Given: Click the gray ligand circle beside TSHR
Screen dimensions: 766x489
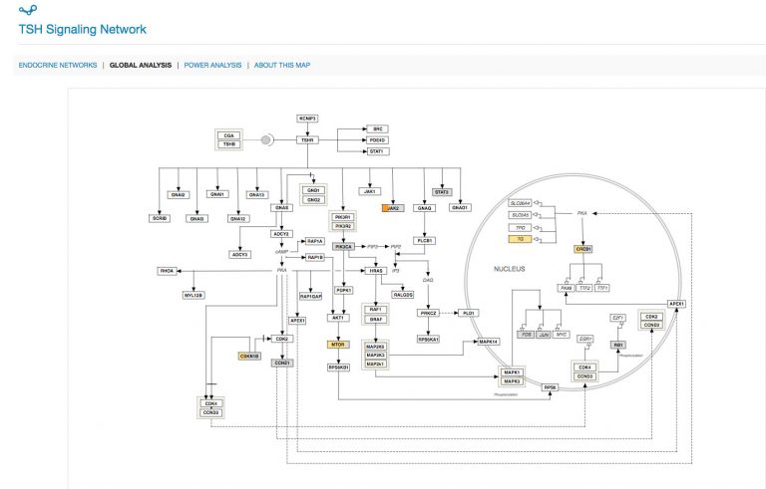Looking at the screenshot, I should 265,140.
